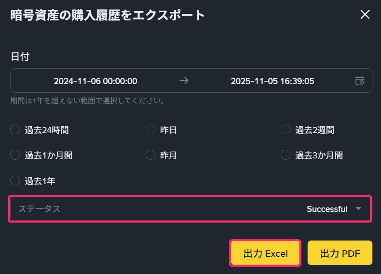
Task: Pick the 昨月 radio button
Action: click(151, 155)
